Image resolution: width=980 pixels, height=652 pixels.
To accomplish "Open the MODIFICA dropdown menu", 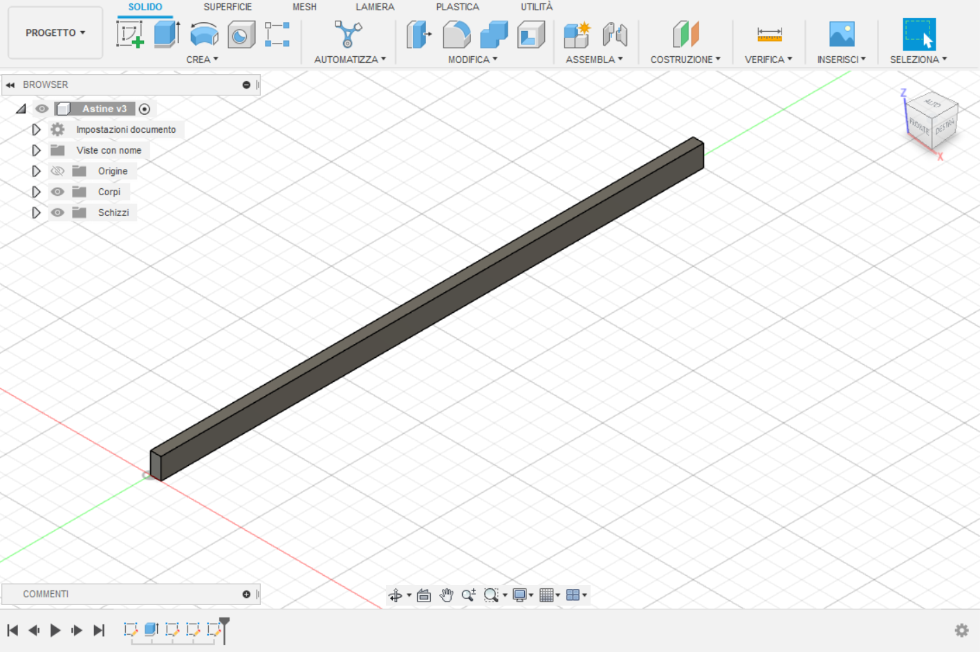I will (x=473, y=60).
